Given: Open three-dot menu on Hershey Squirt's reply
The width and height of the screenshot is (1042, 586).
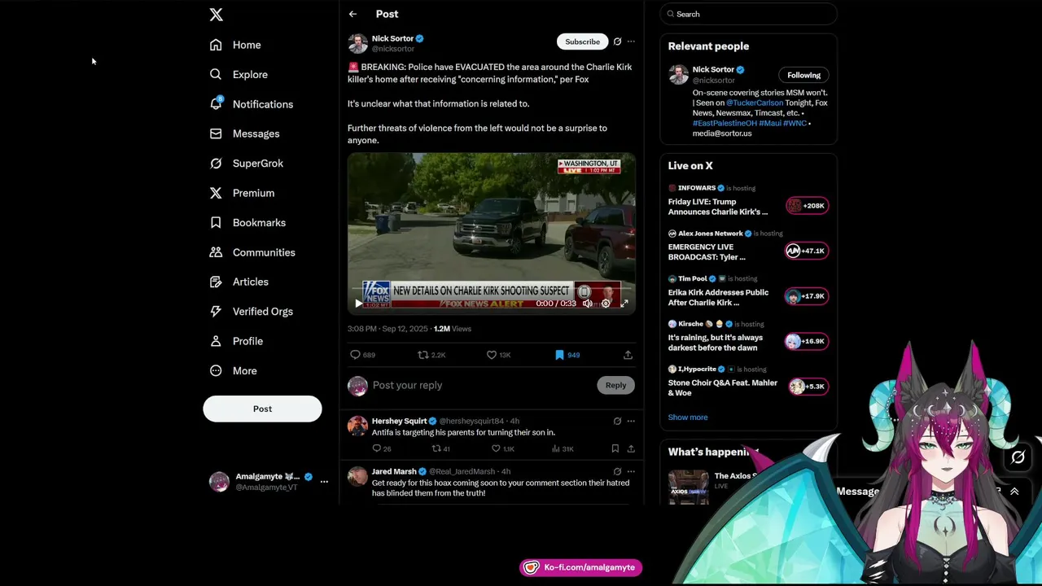Looking at the screenshot, I should tap(631, 421).
